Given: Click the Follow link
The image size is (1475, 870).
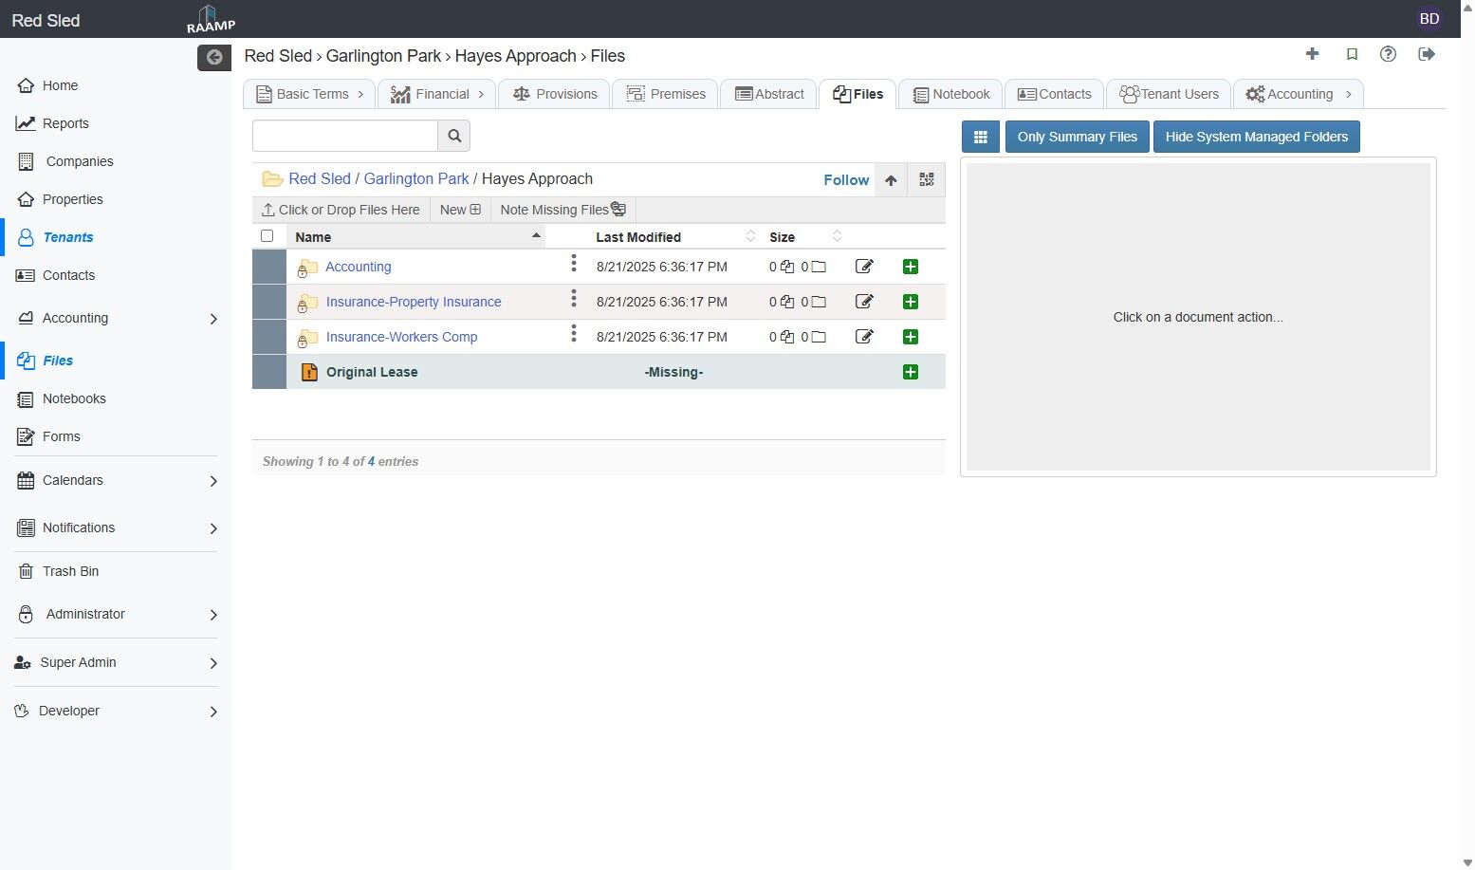Looking at the screenshot, I should coord(846,180).
